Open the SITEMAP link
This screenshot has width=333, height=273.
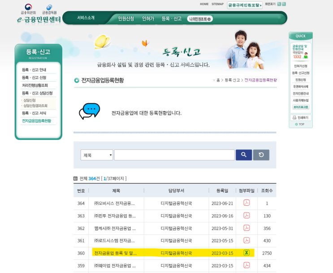(217, 4)
